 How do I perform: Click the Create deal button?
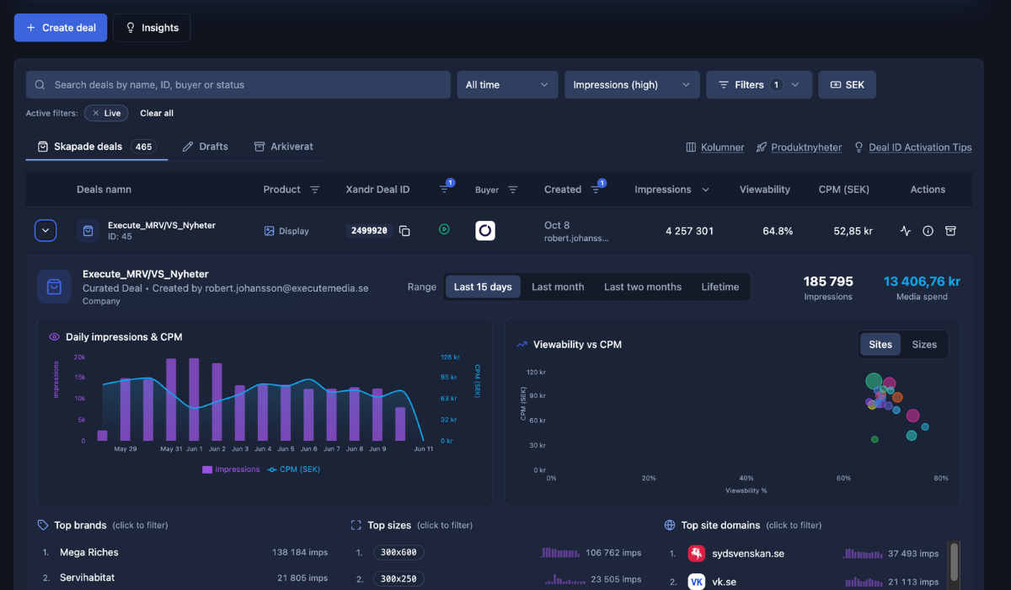tap(61, 28)
